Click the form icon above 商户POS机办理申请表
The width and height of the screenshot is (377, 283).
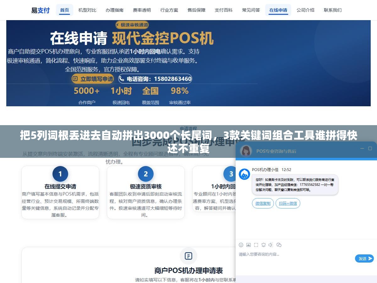(x=188, y=256)
